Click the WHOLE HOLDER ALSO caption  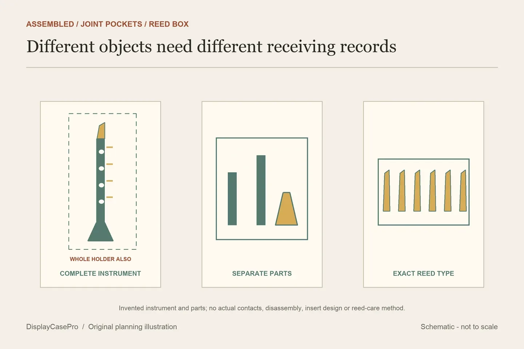(x=100, y=259)
